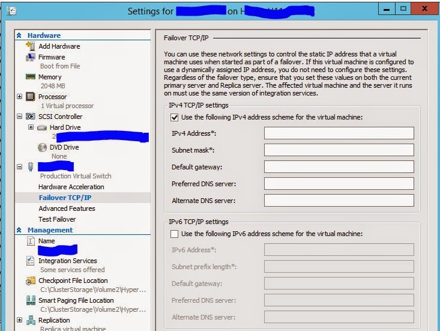Viewport: 440px width, 331px height.
Task: Expand the Hard Drive node
Action: coord(31,127)
